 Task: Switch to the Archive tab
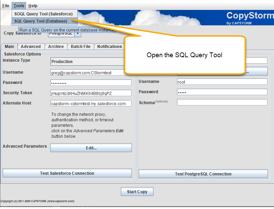[x=56, y=47]
